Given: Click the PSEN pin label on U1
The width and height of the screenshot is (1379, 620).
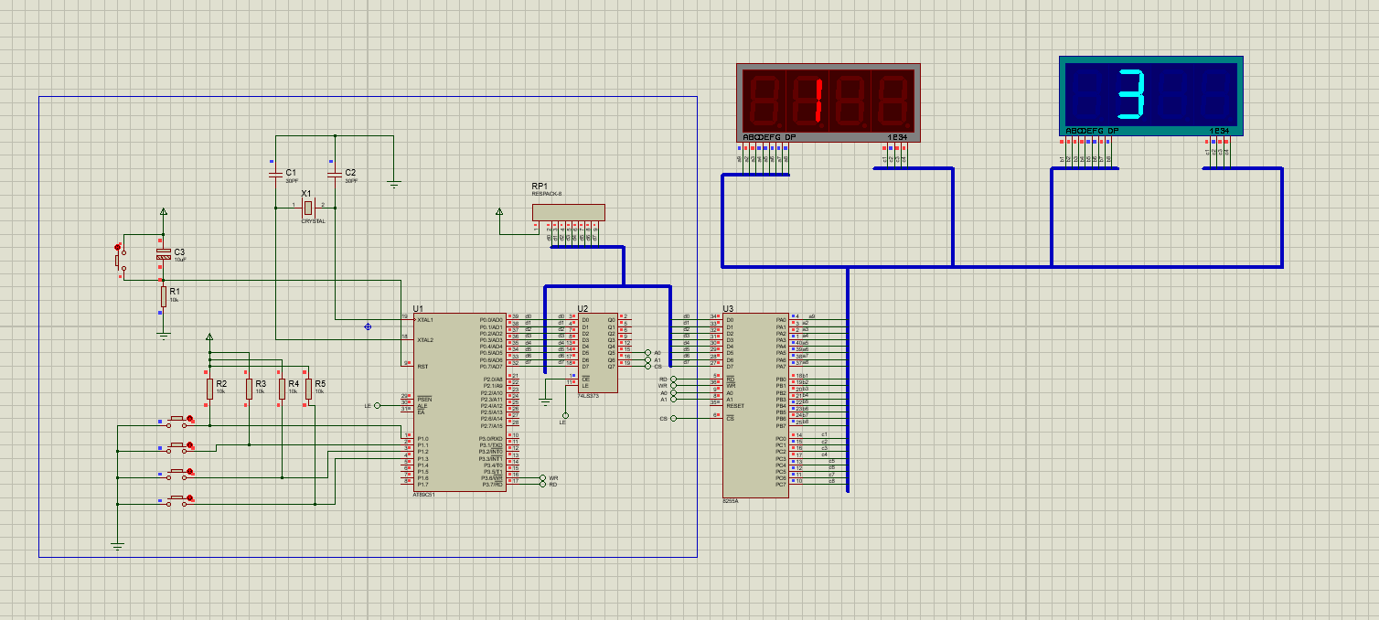Looking at the screenshot, I should 423,400.
